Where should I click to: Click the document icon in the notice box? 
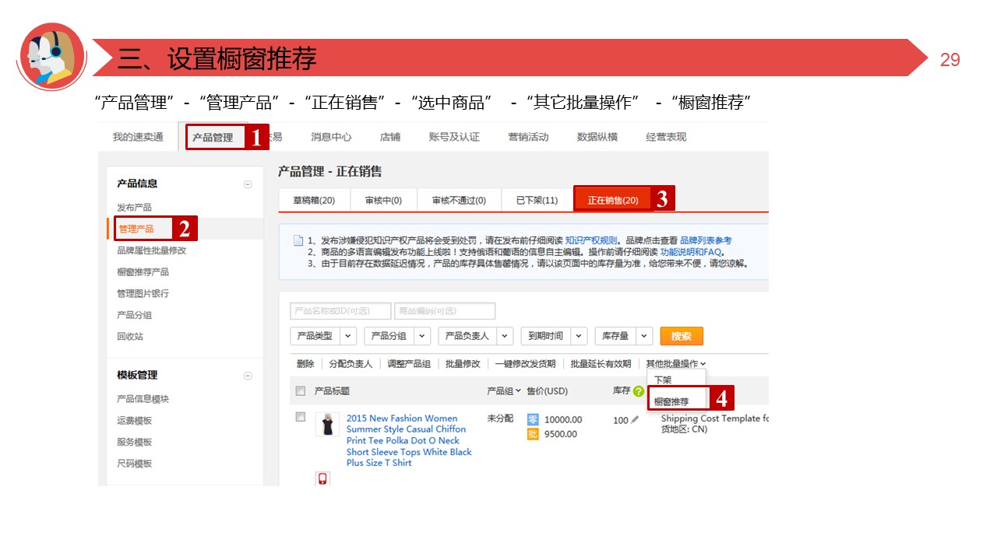pyautogui.click(x=298, y=241)
